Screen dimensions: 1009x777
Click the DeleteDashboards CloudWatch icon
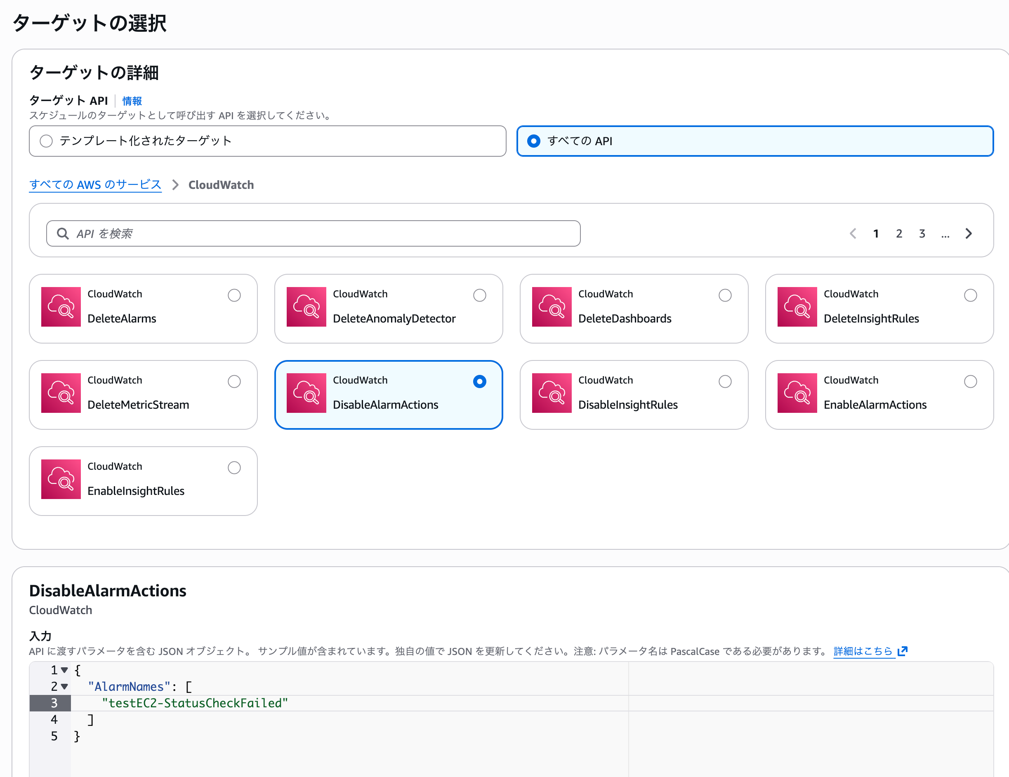[x=551, y=307]
